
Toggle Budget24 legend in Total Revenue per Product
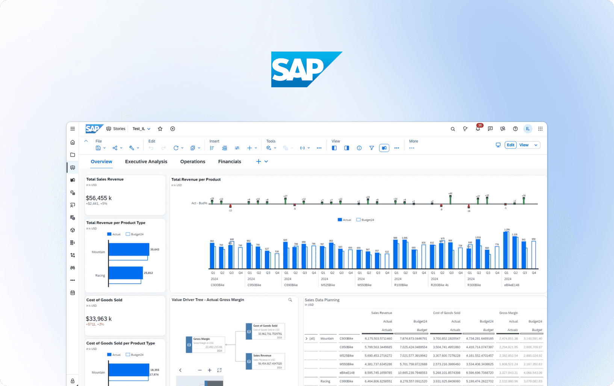[365, 220]
